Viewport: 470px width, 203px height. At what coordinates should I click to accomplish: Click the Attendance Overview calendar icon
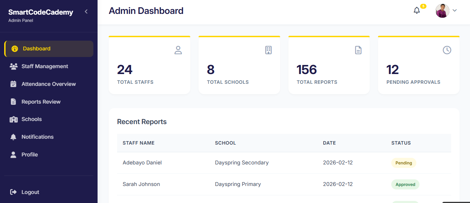click(14, 84)
